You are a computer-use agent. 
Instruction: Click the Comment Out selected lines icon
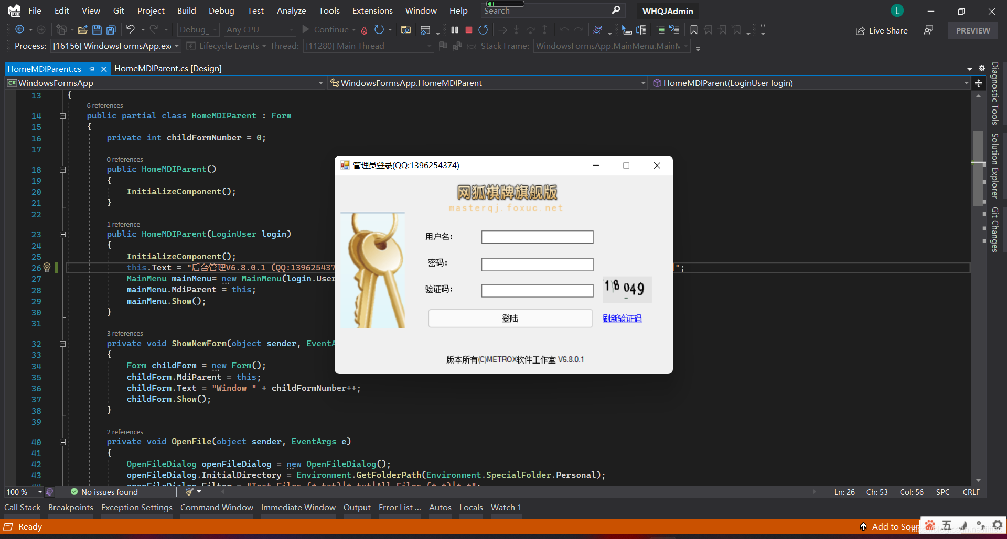[x=660, y=30]
